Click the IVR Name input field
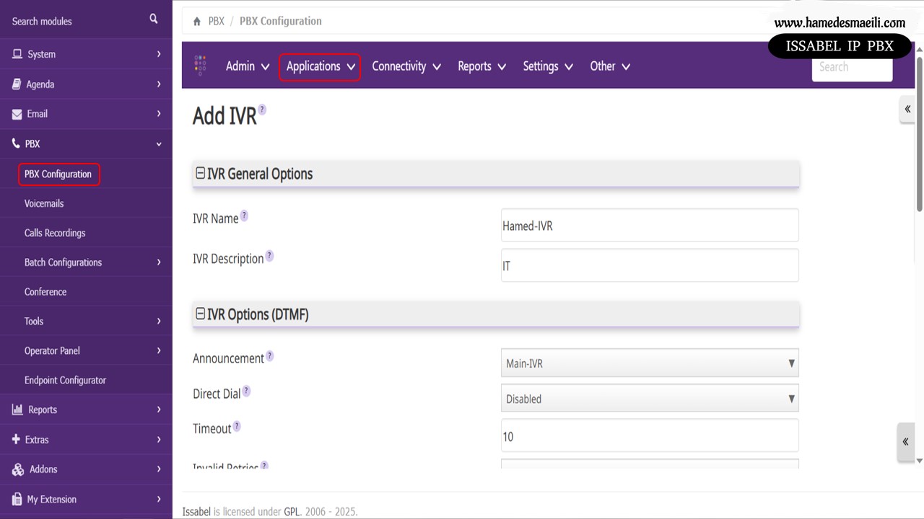Image resolution: width=924 pixels, height=519 pixels. click(649, 226)
